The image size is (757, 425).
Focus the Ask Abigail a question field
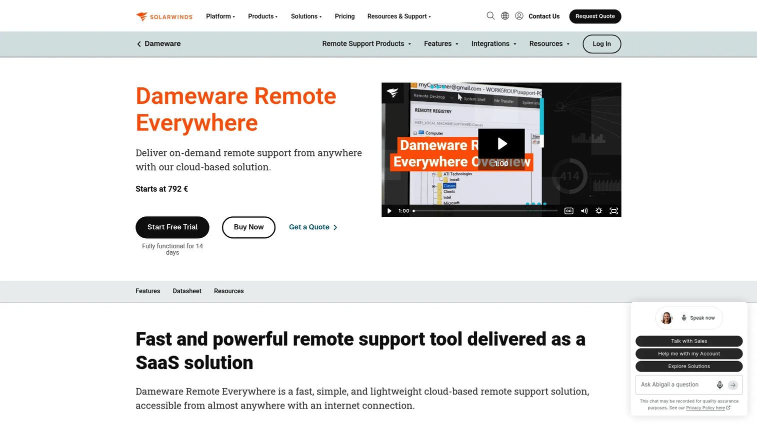click(x=676, y=385)
